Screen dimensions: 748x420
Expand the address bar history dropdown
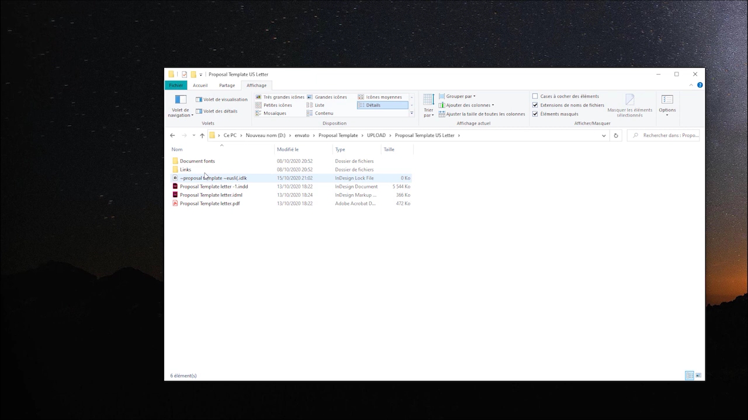[x=604, y=135]
